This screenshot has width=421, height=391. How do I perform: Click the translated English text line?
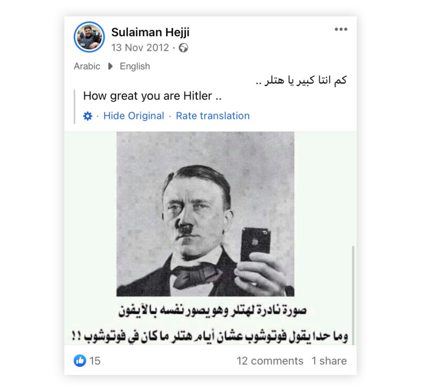click(x=152, y=96)
